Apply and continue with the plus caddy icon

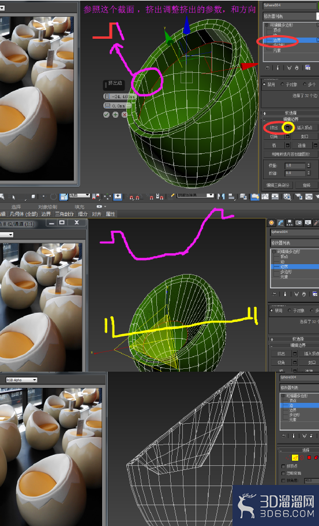click(115, 114)
